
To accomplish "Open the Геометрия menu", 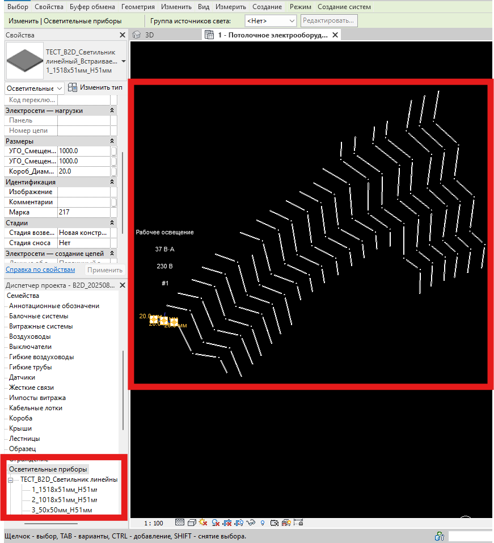I will click(x=138, y=7).
